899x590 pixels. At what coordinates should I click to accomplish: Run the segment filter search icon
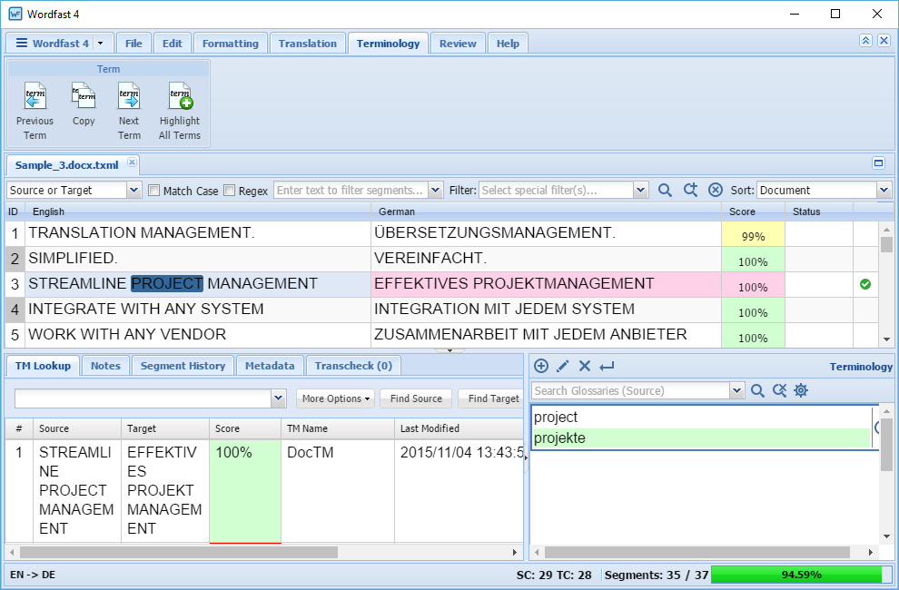665,191
